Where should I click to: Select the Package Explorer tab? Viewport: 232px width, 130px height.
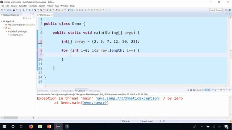[x=11, y=15]
